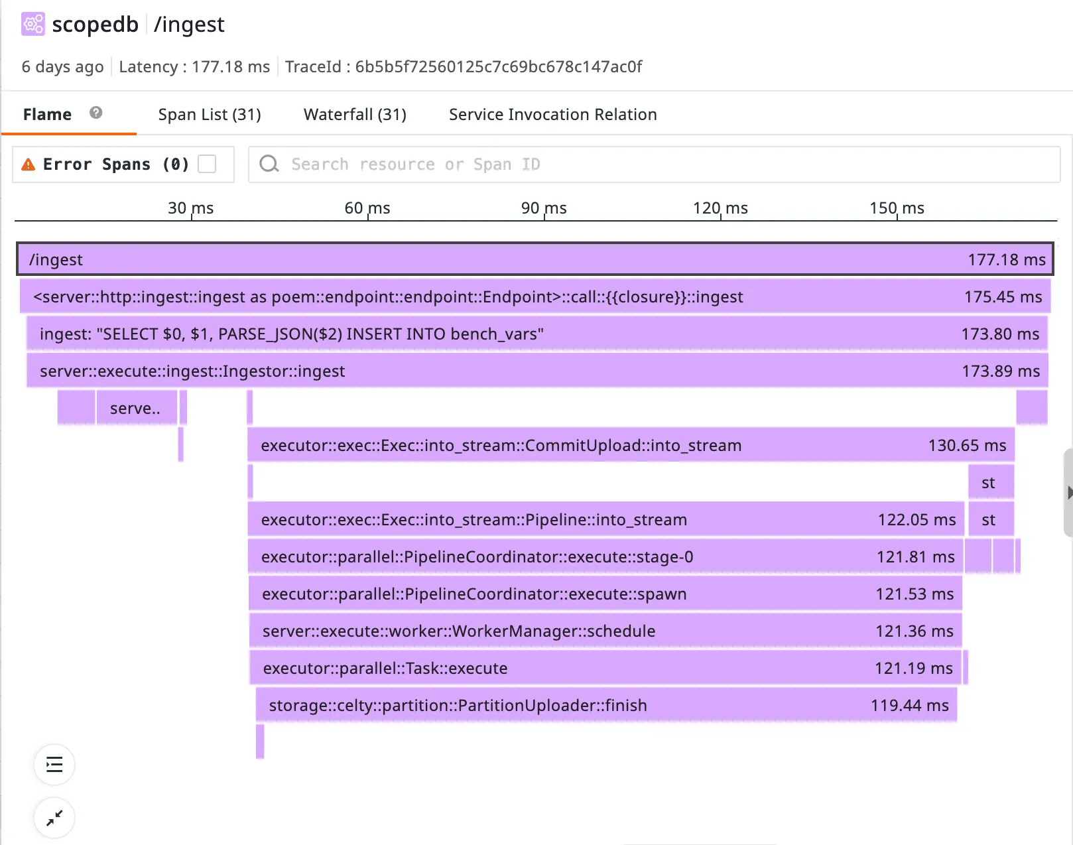
Task: Open the span list menu icon
Action: pos(54,765)
